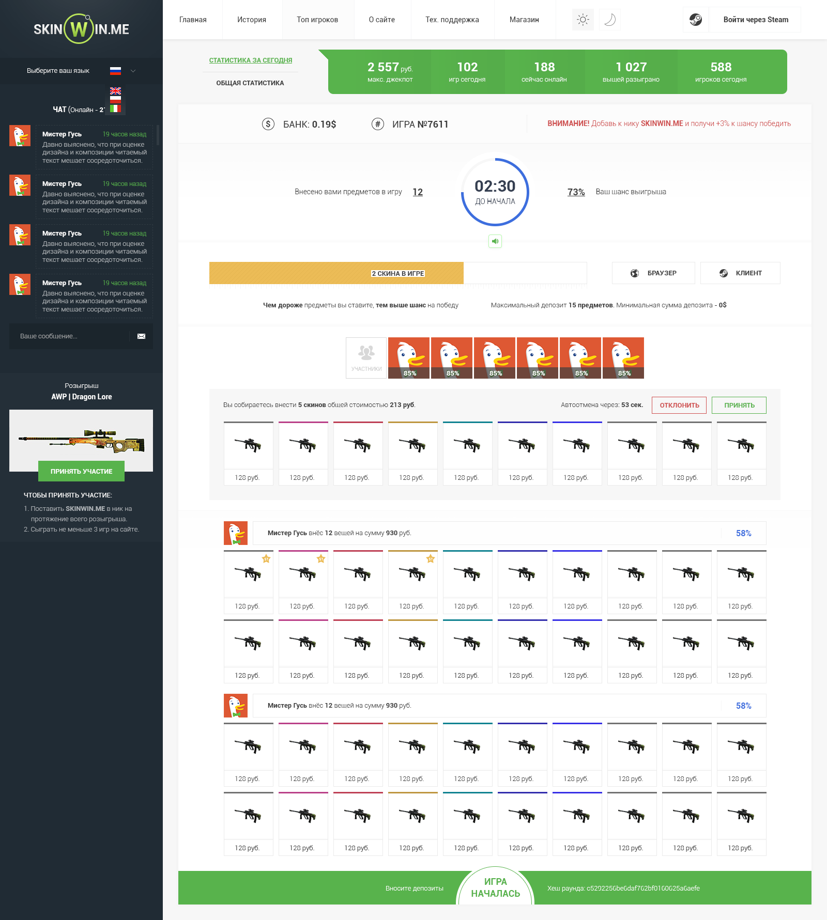The height and width of the screenshot is (920, 827).
Task: Click the Steam icon on Клиент button
Action: [x=724, y=273]
